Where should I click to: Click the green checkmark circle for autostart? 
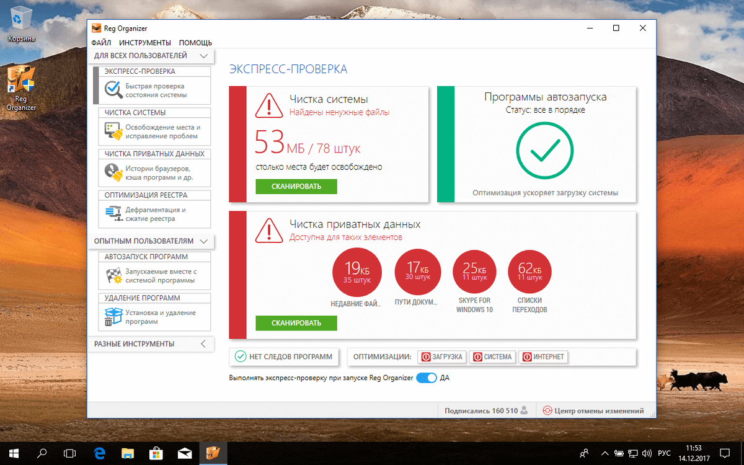click(546, 151)
